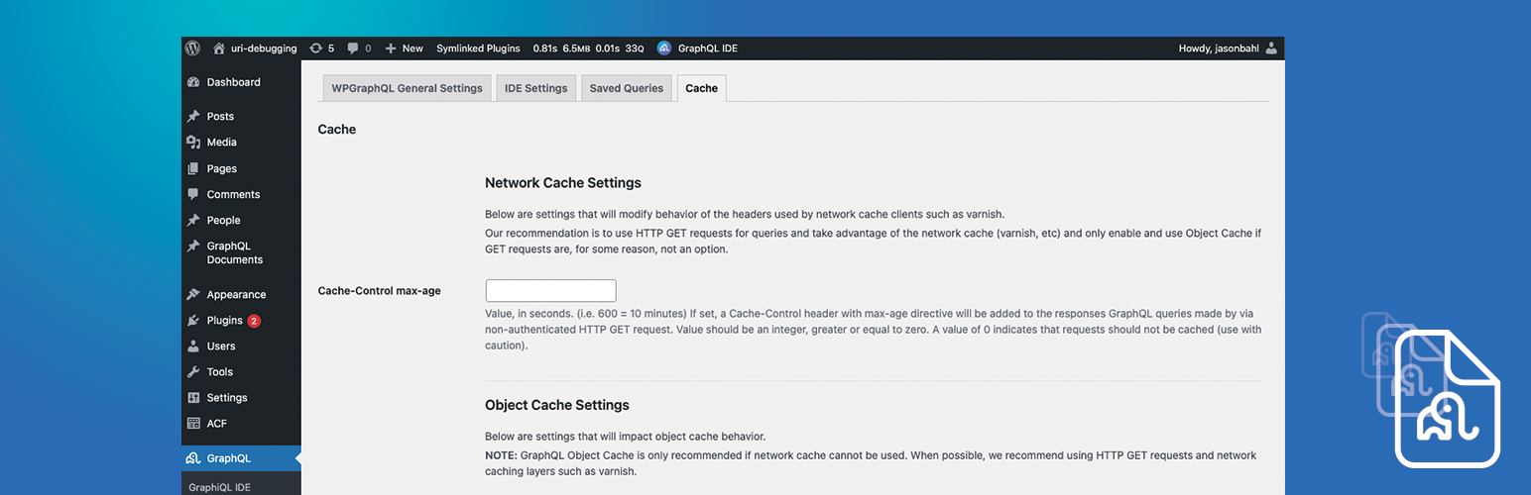Click the uri-debugging site name link
Viewport: 1531px width, 495px height.
(x=264, y=48)
